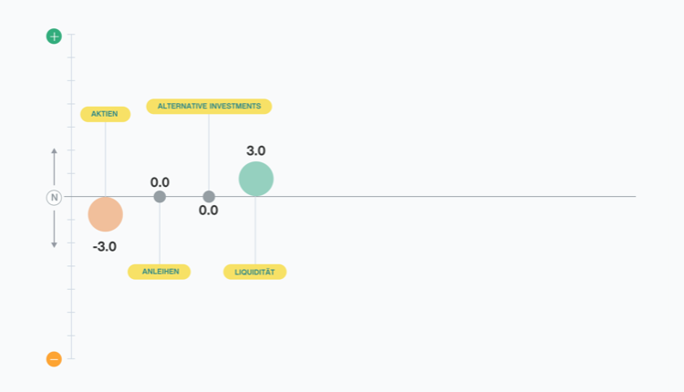
Task: Click the connector line above Liquidität label
Action: (x=255, y=231)
